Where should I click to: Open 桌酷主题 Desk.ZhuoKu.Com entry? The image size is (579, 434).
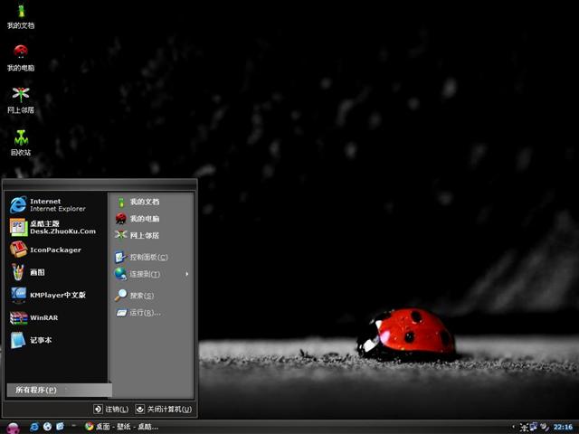coord(56,227)
